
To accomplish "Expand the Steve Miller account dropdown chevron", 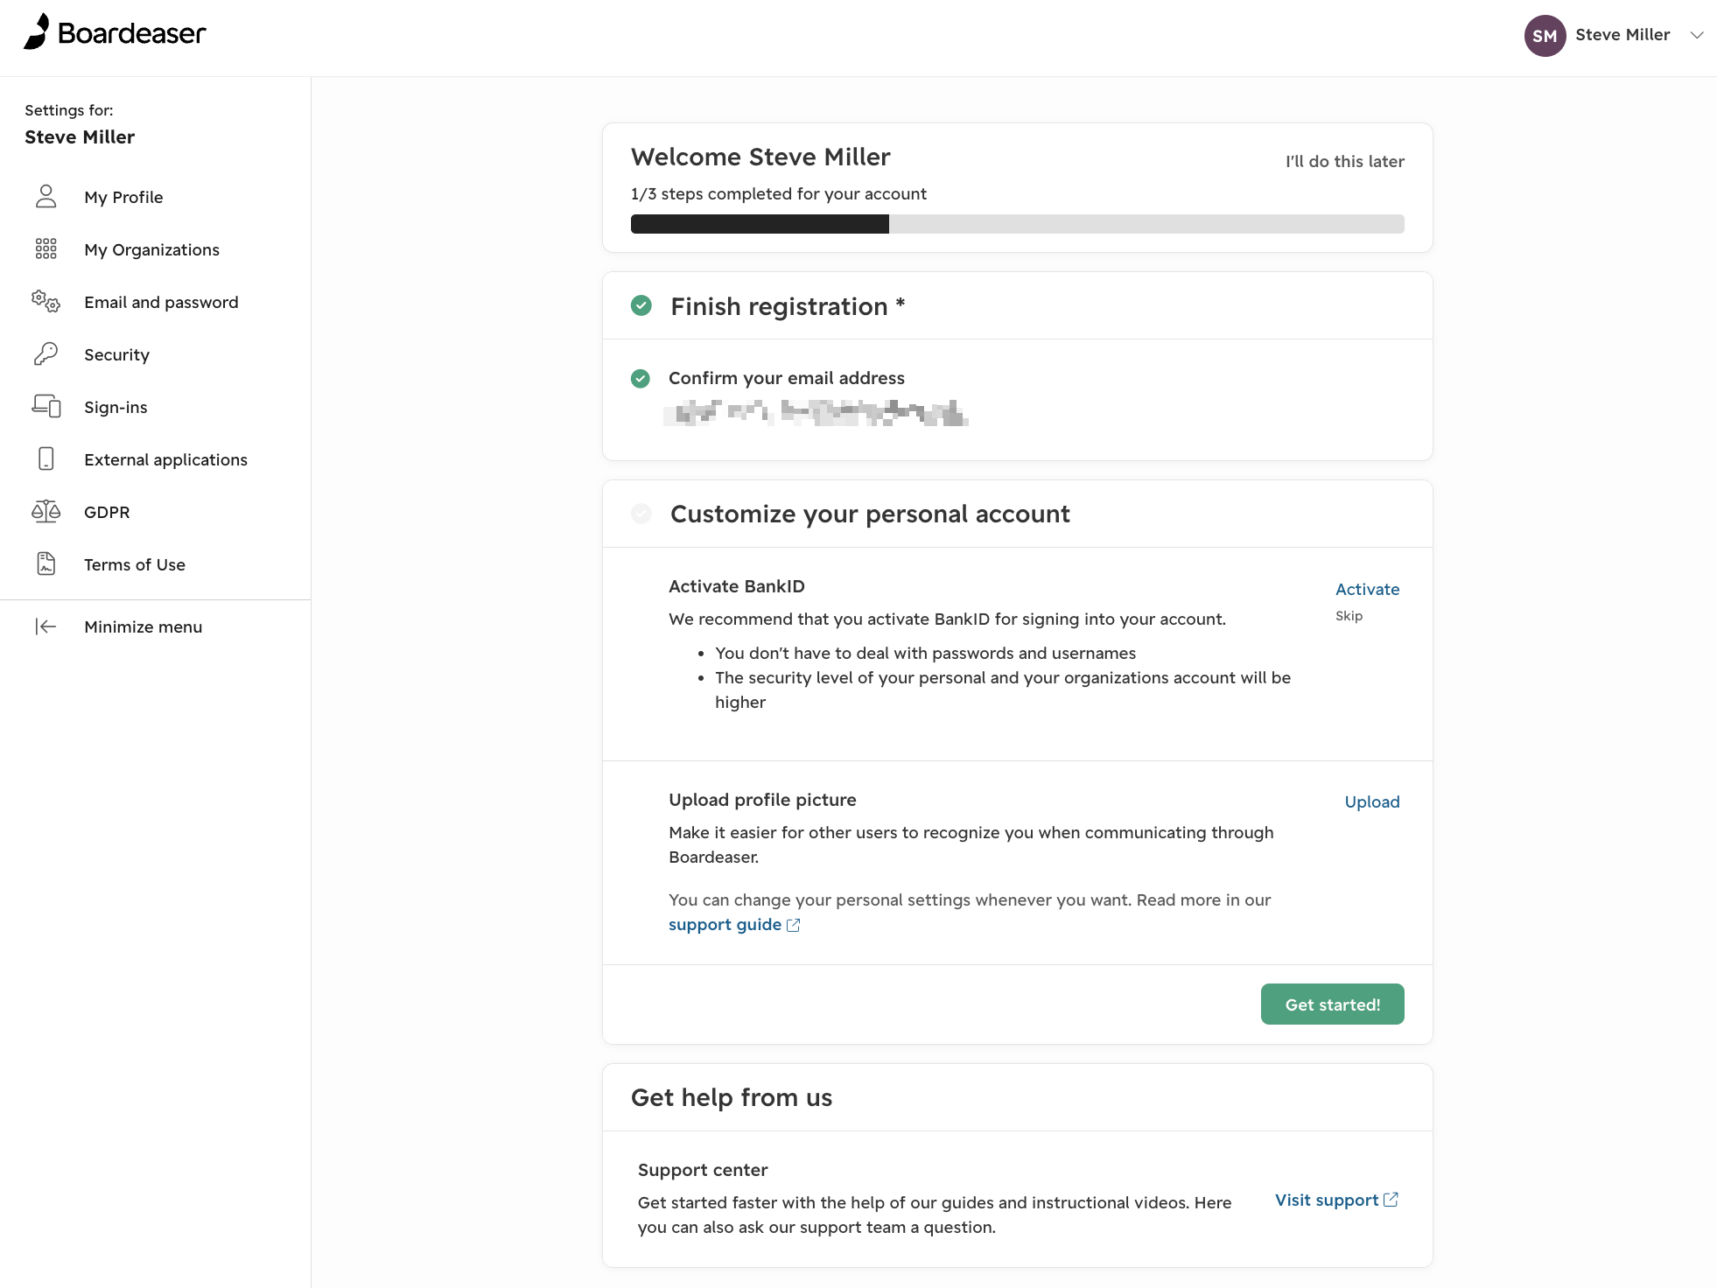I will click(x=1697, y=36).
